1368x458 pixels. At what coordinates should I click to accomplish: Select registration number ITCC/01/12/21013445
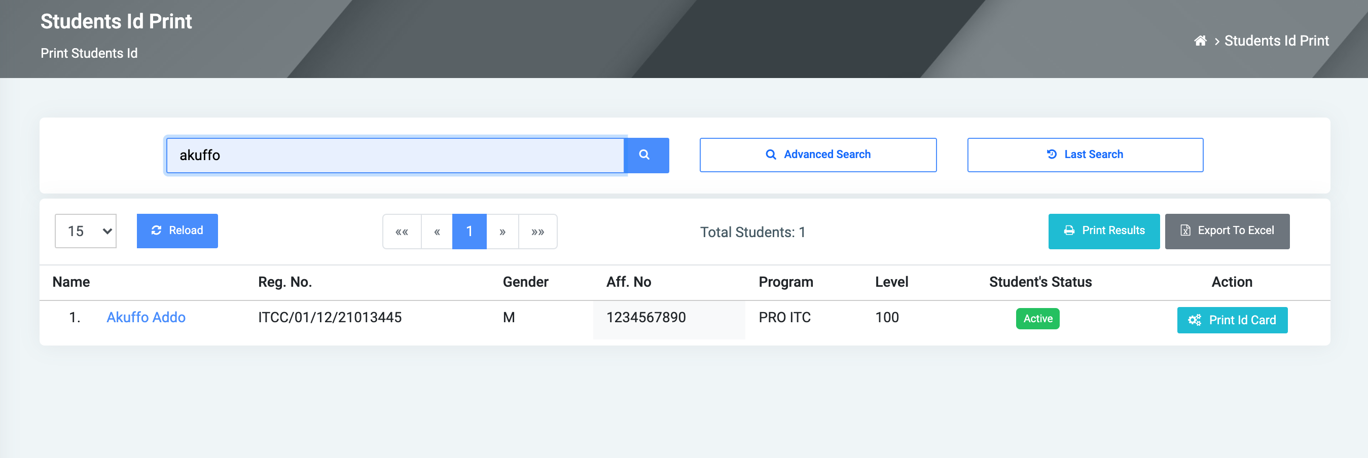tap(330, 317)
